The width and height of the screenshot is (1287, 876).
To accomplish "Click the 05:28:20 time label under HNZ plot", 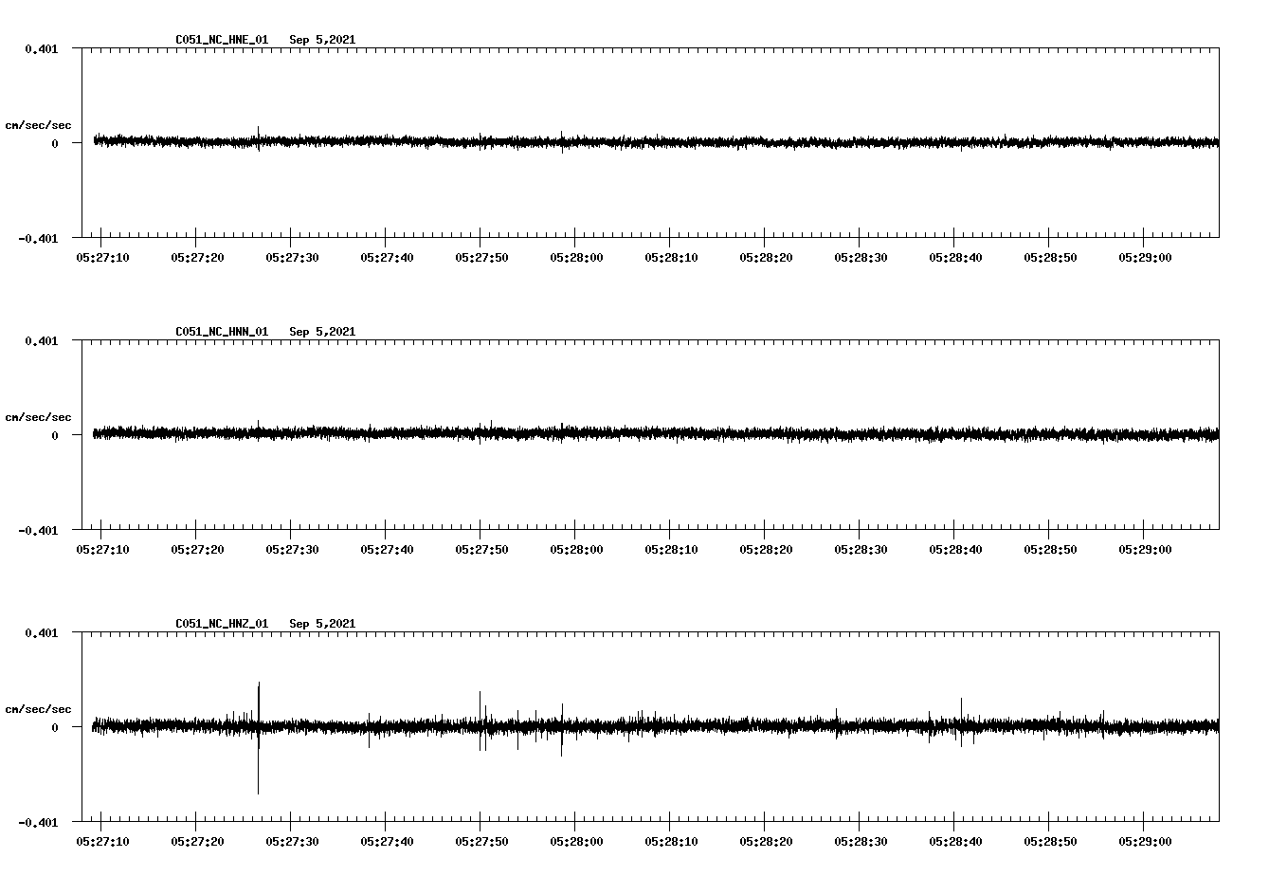I will click(766, 842).
